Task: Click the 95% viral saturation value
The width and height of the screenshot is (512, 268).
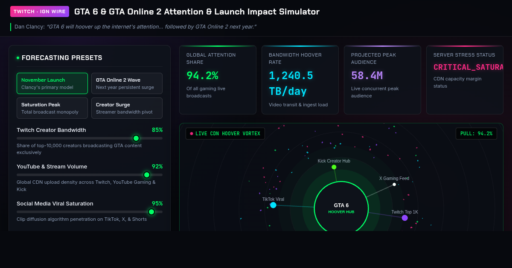Action: 157,203
